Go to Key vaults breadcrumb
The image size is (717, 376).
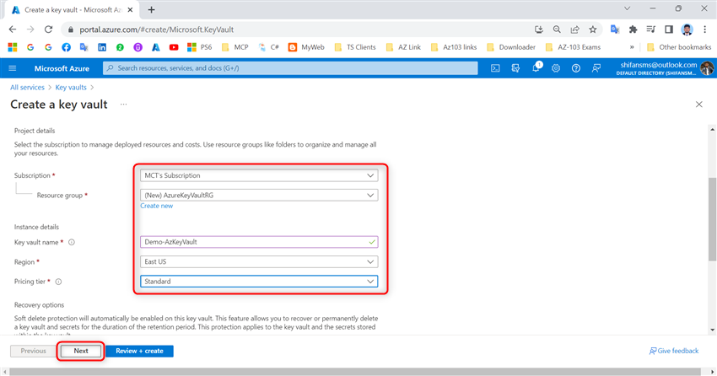(71, 88)
